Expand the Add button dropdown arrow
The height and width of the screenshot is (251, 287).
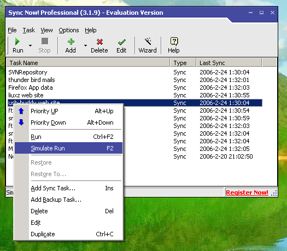click(85, 45)
